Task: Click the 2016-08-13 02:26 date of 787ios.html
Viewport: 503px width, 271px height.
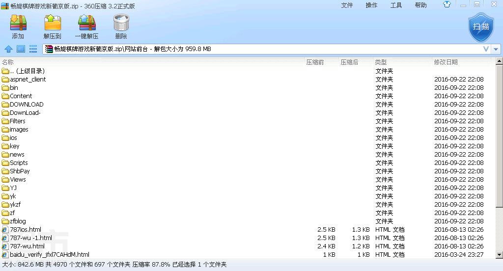Action: 459,230
